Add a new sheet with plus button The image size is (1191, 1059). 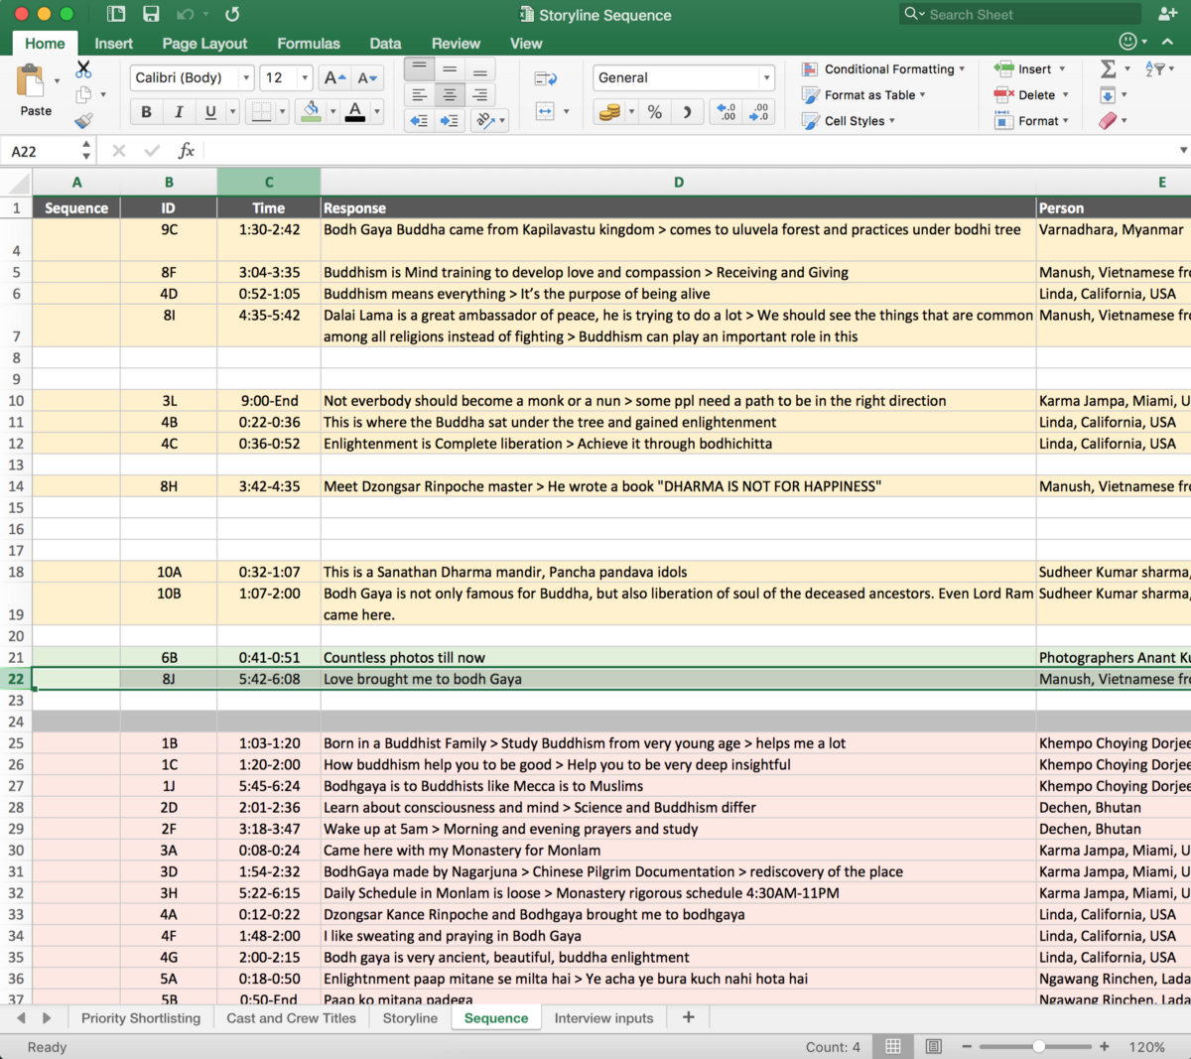click(688, 1017)
